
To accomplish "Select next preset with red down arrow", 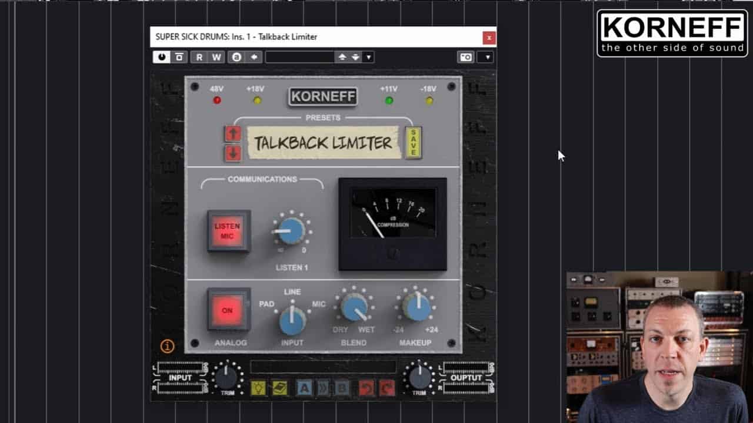I will tap(232, 153).
